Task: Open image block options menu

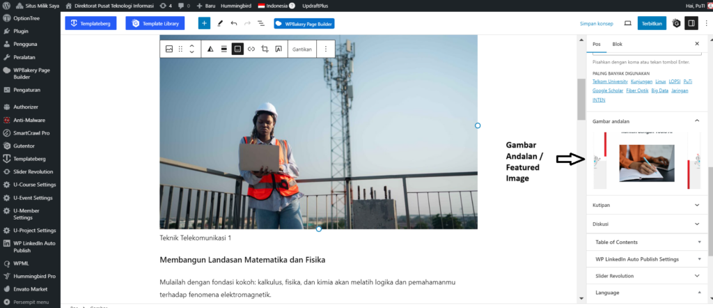Action: coord(326,49)
